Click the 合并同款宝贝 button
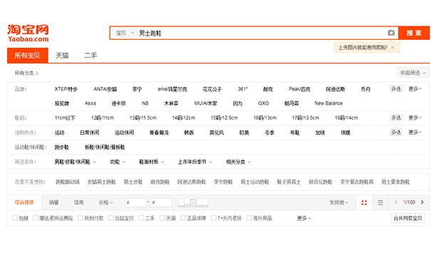 tap(407, 218)
